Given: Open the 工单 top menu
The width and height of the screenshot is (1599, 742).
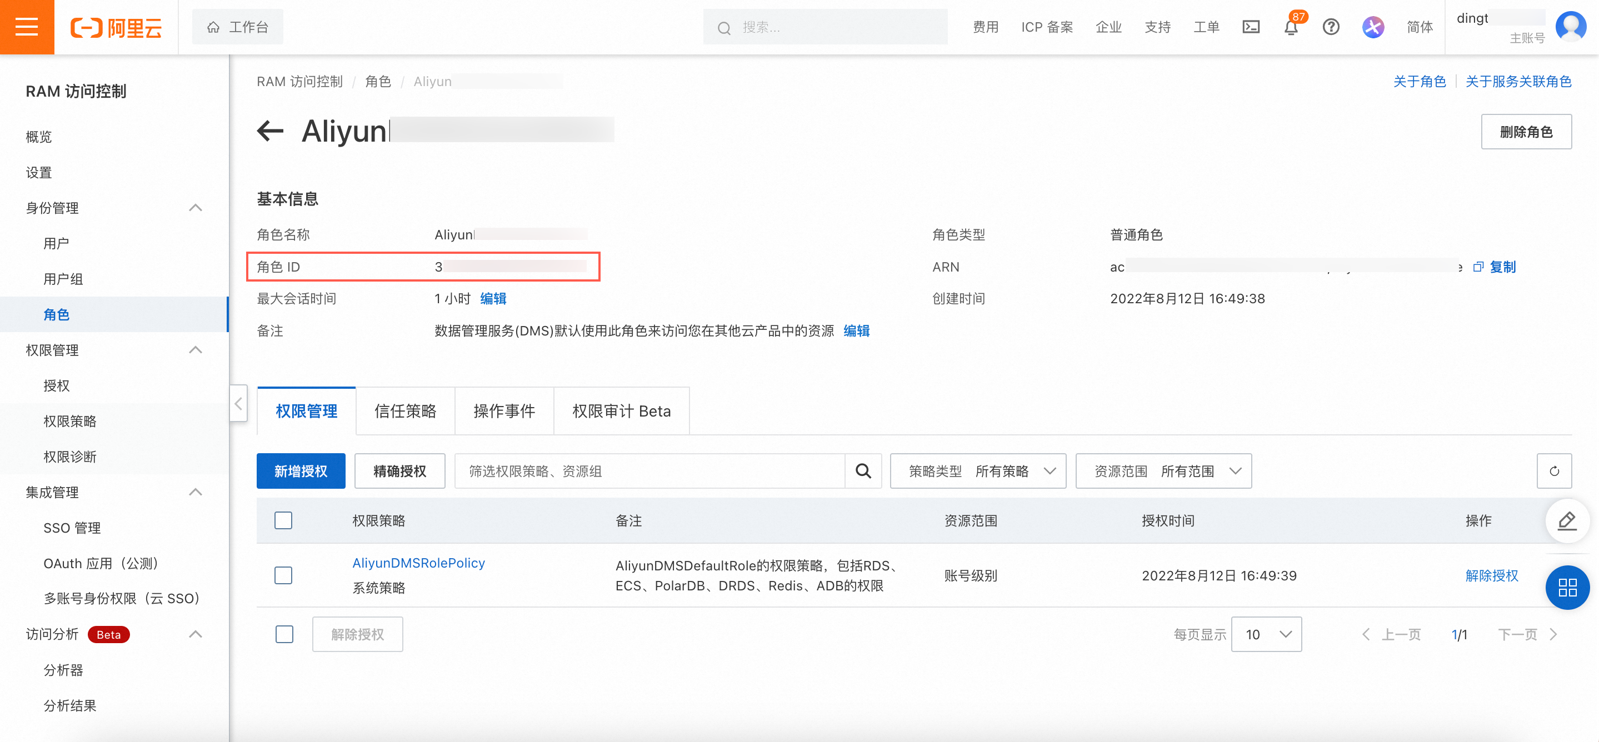Looking at the screenshot, I should pos(1206,27).
